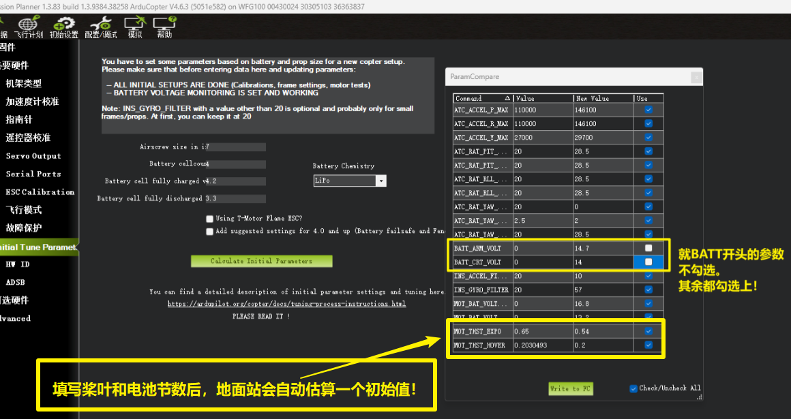
Task: Open the 帮助 help monitor icon
Action: pos(164,26)
